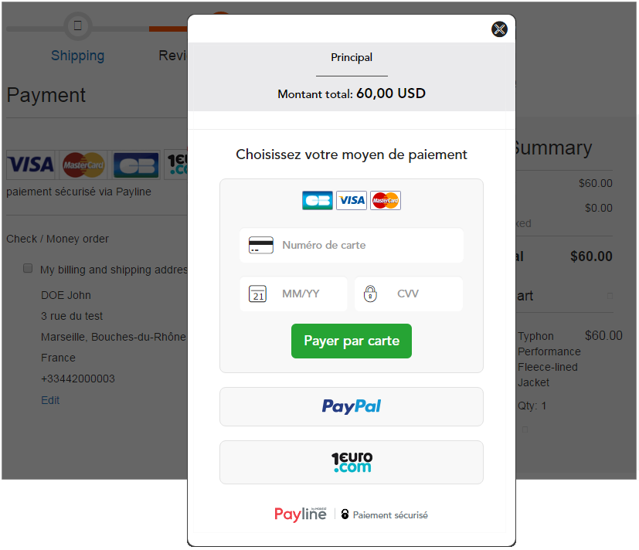Focus the Numéro de carte field
Image resolution: width=639 pixels, height=550 pixels.
pos(352,245)
